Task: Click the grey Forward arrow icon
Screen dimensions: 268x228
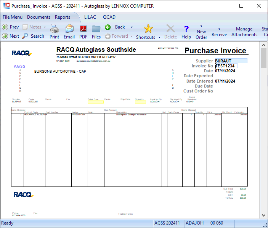Action: point(108,36)
